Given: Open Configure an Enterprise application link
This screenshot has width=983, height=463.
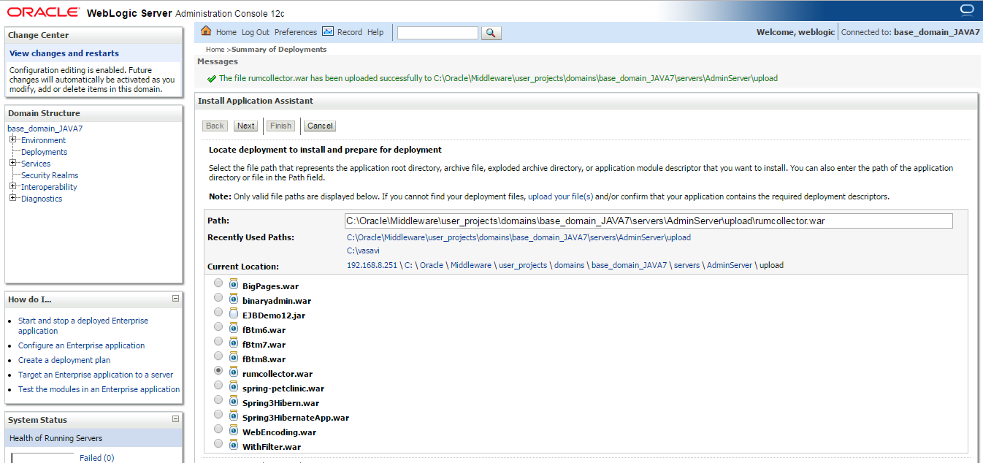Looking at the screenshot, I should [x=82, y=345].
